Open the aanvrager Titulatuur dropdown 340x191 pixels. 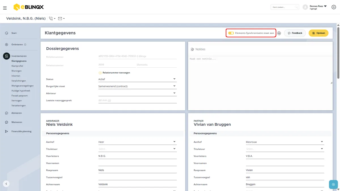click(x=137, y=149)
